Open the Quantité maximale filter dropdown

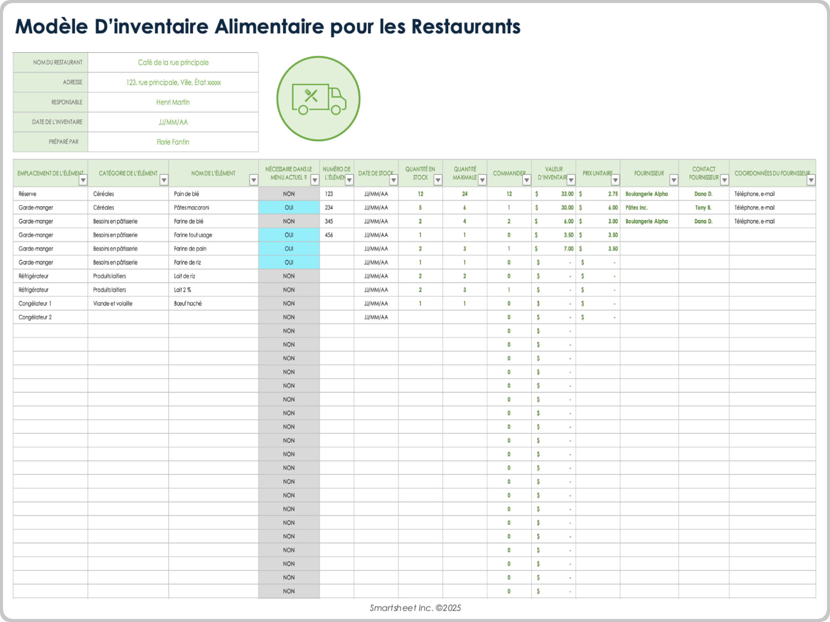coord(482,180)
